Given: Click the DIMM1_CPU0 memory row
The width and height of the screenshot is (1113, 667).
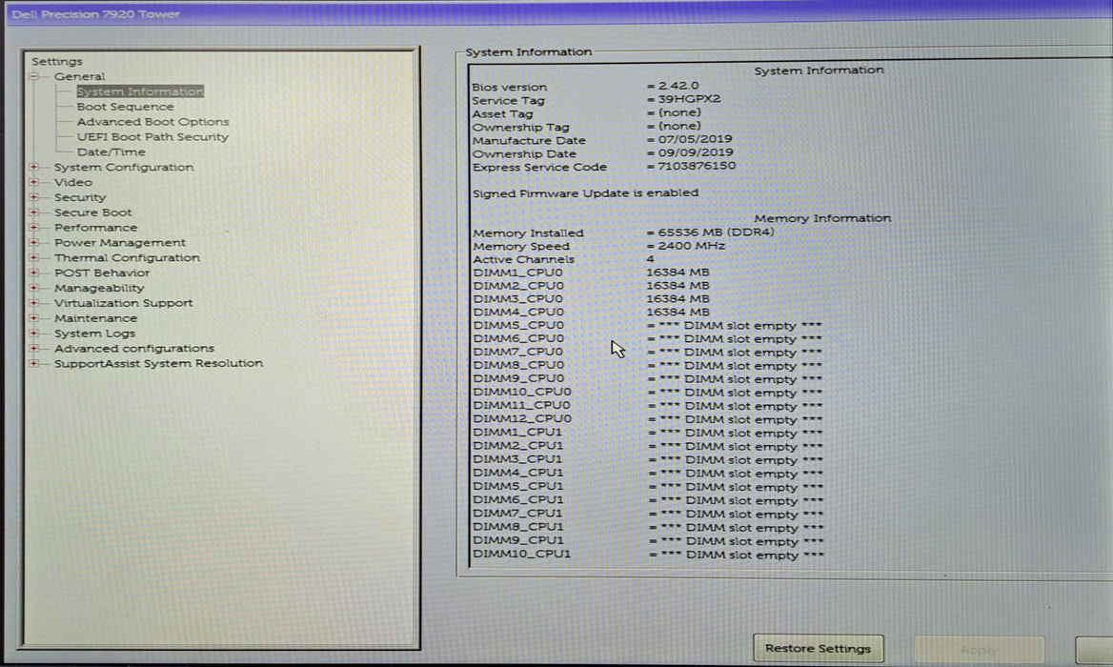Looking at the screenshot, I should 591,273.
